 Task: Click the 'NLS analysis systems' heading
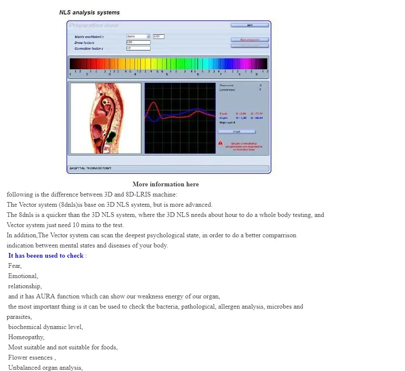click(89, 12)
